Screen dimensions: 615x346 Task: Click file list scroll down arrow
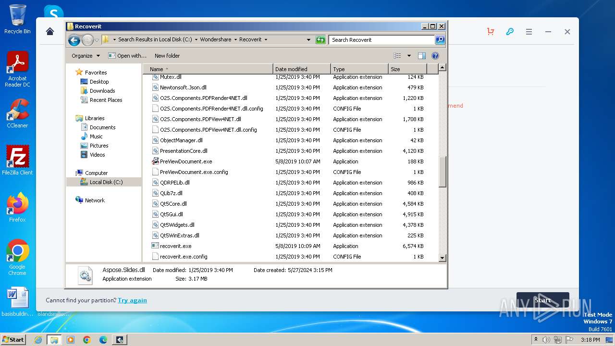443,258
